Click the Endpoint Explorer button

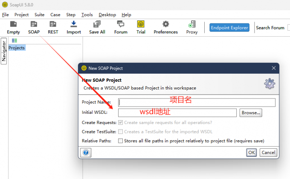click(229, 28)
